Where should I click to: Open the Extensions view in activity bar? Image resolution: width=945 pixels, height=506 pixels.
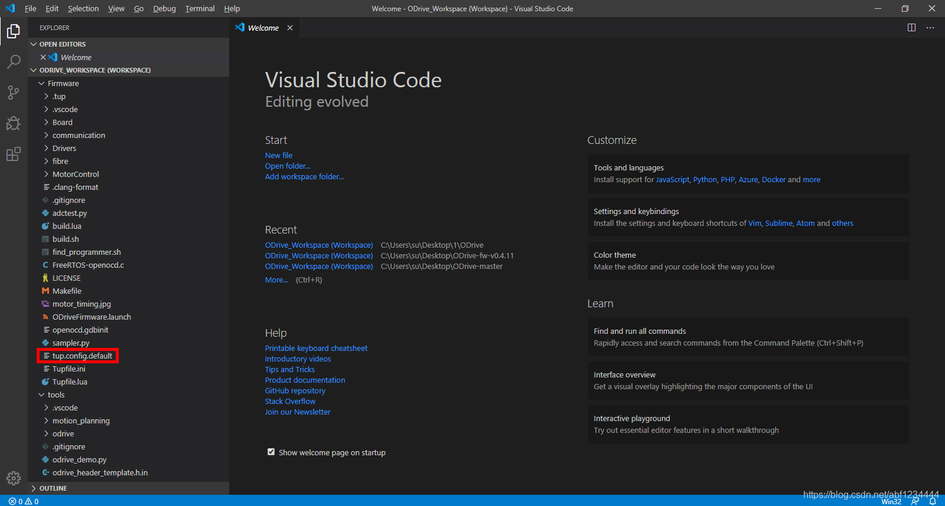click(14, 154)
